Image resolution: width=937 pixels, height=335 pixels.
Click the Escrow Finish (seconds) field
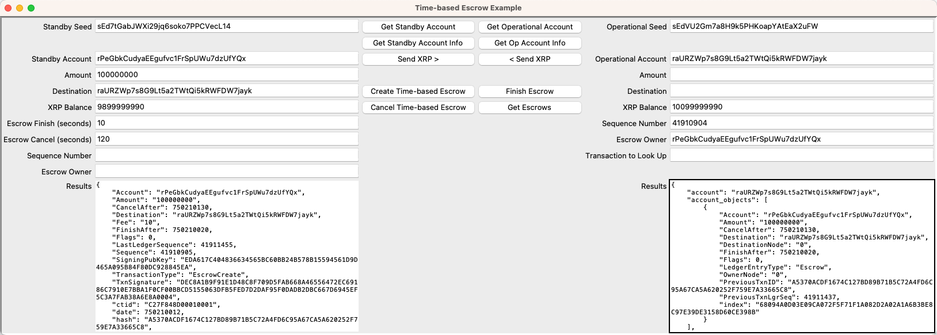click(226, 123)
